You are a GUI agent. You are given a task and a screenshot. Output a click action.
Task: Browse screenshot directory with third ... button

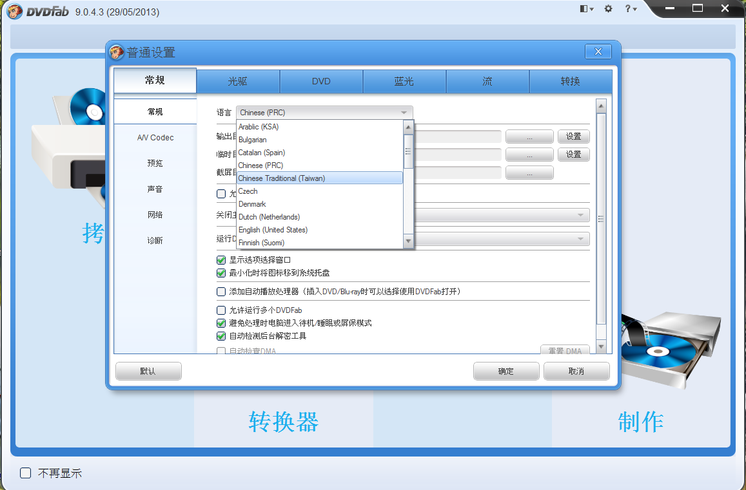(x=529, y=173)
